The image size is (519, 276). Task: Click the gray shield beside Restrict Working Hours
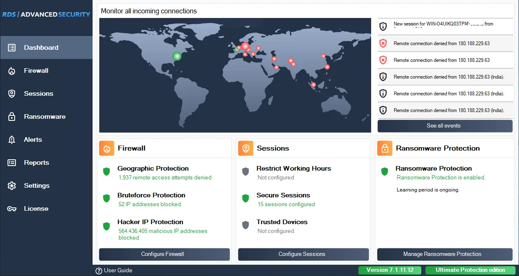click(245, 171)
